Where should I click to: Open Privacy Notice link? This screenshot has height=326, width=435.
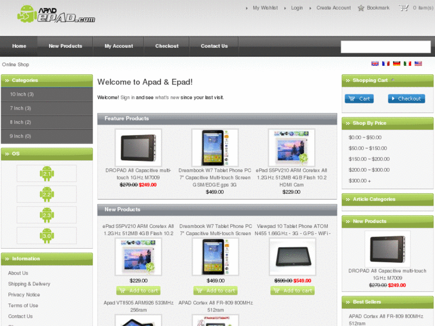tap(24, 295)
